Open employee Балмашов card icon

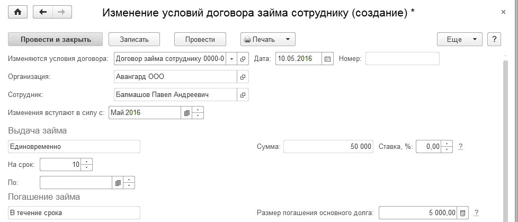tap(243, 95)
